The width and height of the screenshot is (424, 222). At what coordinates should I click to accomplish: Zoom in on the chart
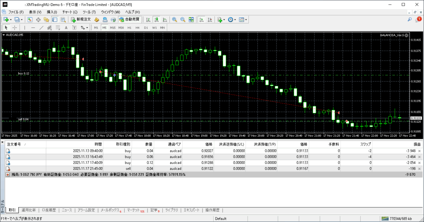174,20
